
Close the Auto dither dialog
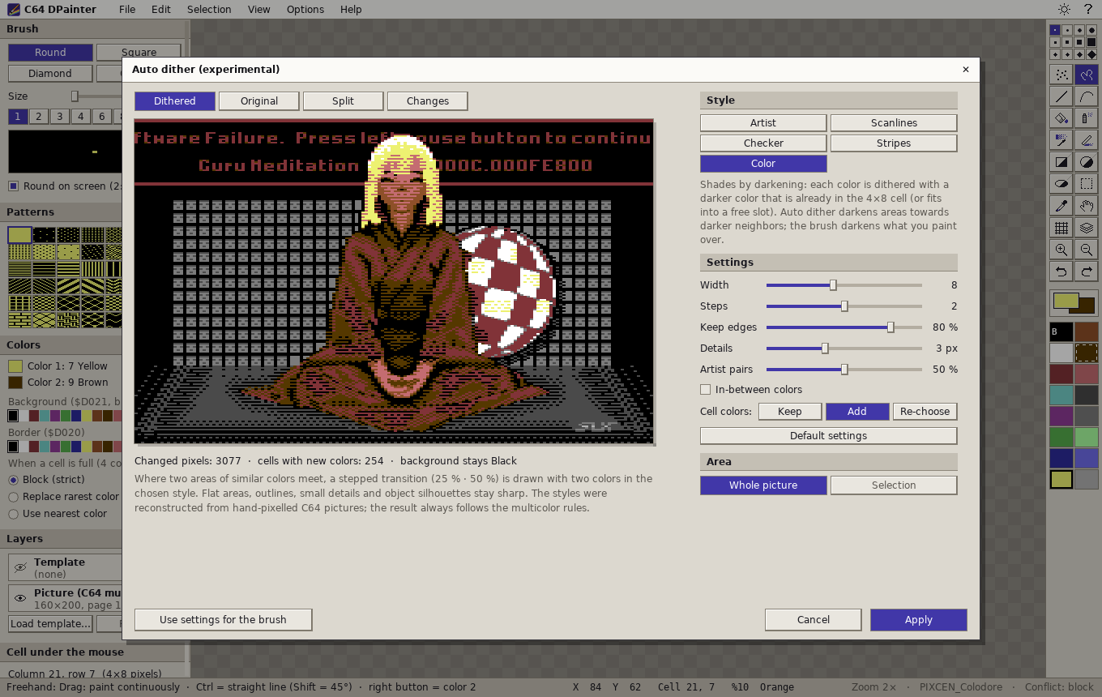click(965, 70)
